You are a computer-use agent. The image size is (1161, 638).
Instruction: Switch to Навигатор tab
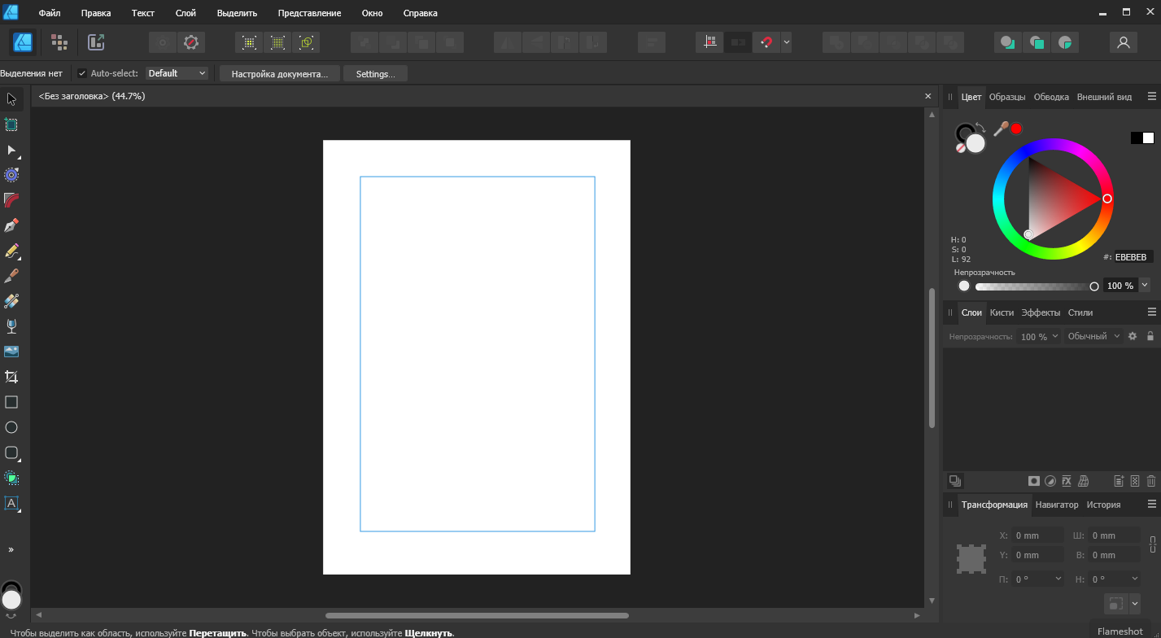1057,505
